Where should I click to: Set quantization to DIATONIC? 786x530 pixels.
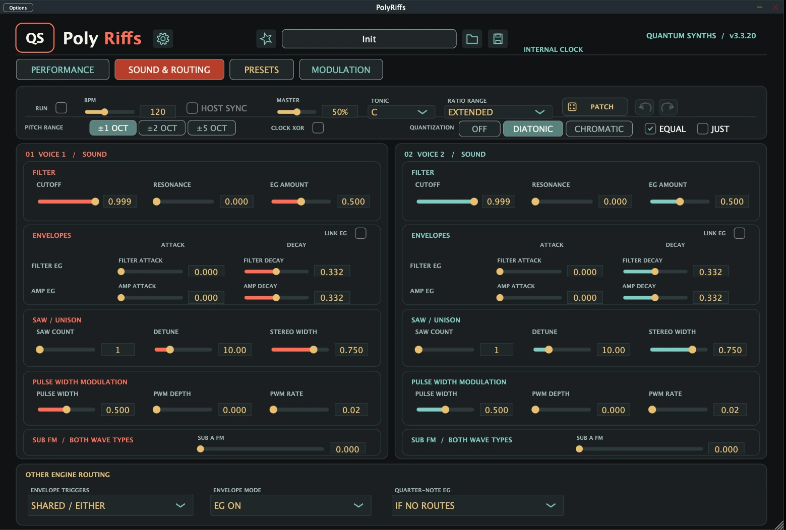(x=533, y=128)
